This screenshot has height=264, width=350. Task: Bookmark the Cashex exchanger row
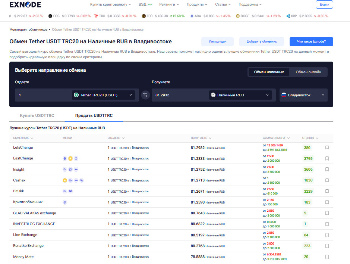[327, 180]
